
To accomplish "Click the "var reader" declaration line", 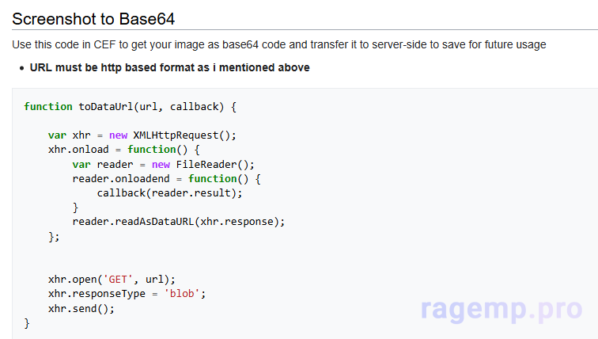I will [x=163, y=164].
